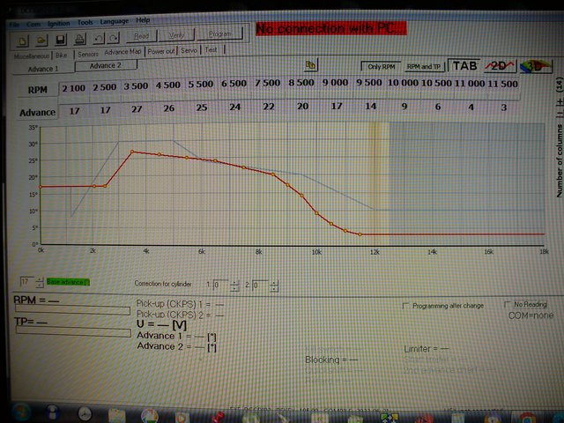Click the copy map icon above table
This screenshot has height=423, width=564.
310,65
